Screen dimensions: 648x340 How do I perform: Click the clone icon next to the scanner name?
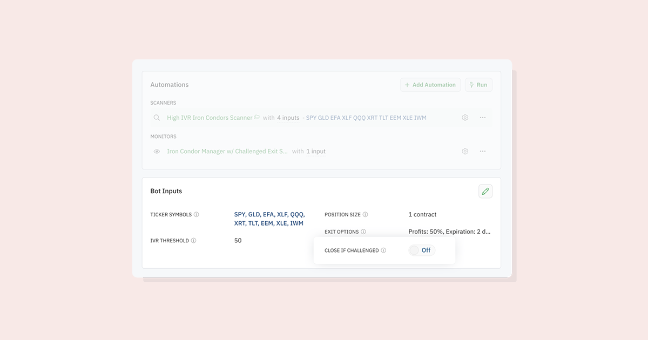pos(258,117)
